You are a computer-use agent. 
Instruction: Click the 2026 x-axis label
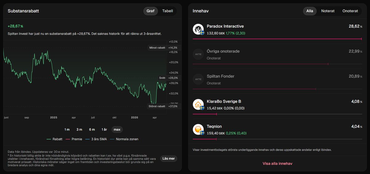(x=134, y=117)
